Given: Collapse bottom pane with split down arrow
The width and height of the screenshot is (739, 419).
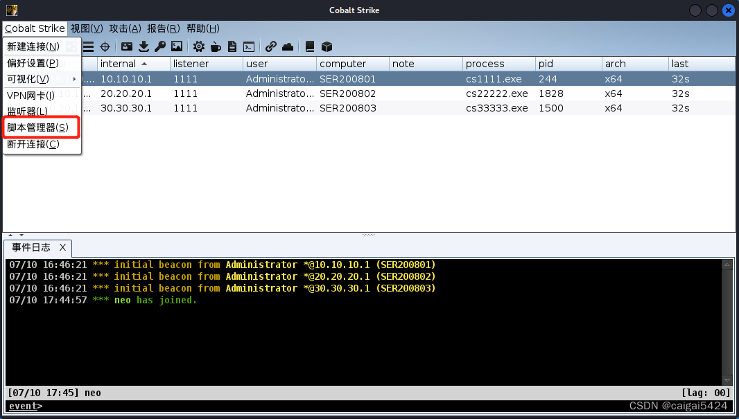Looking at the screenshot, I should [x=21, y=235].
